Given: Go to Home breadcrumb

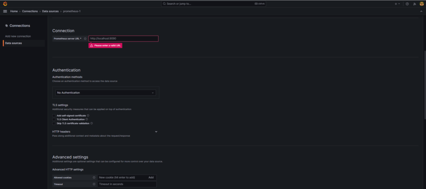Looking at the screenshot, I should click(14, 11).
